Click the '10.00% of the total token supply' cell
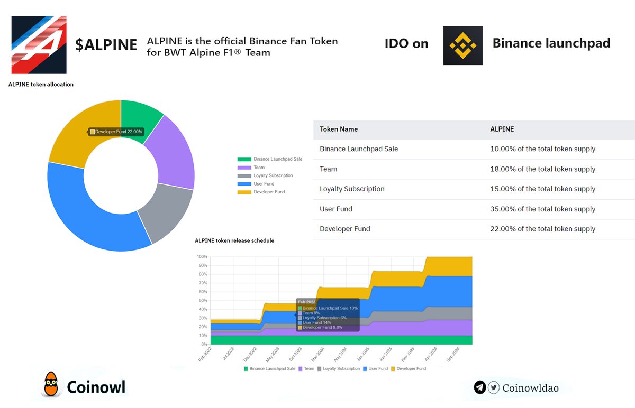Screen dimensions: 635x408 [x=543, y=149]
